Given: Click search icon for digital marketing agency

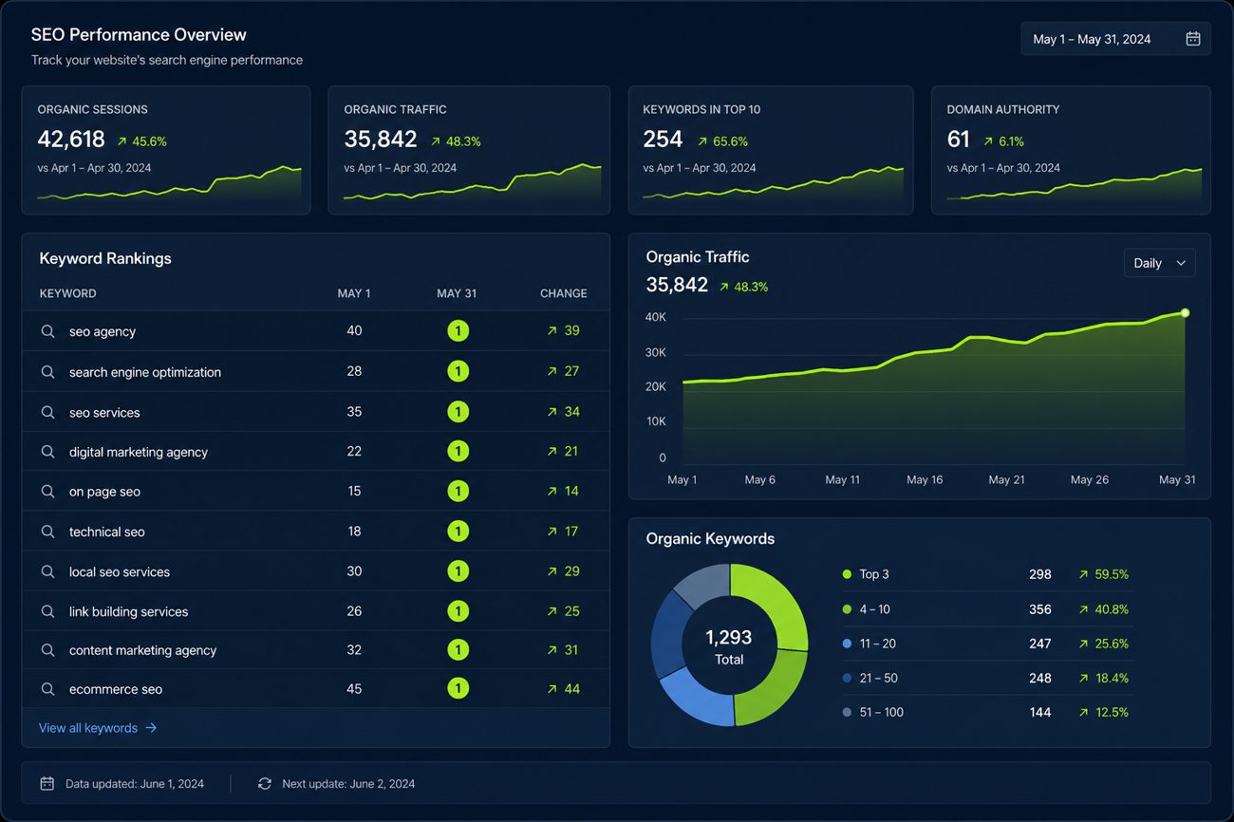Looking at the screenshot, I should (x=47, y=452).
